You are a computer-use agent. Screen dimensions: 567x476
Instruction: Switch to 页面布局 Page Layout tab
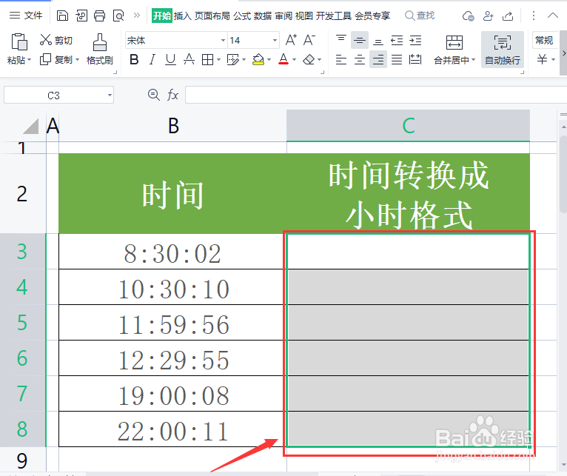(x=212, y=16)
